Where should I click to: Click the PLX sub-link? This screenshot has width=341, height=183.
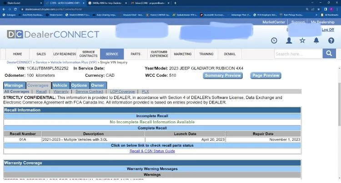point(145,92)
